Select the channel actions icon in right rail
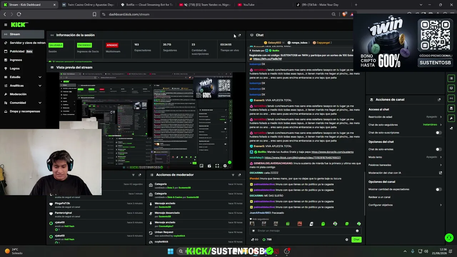457x257 pixels. [451, 108]
